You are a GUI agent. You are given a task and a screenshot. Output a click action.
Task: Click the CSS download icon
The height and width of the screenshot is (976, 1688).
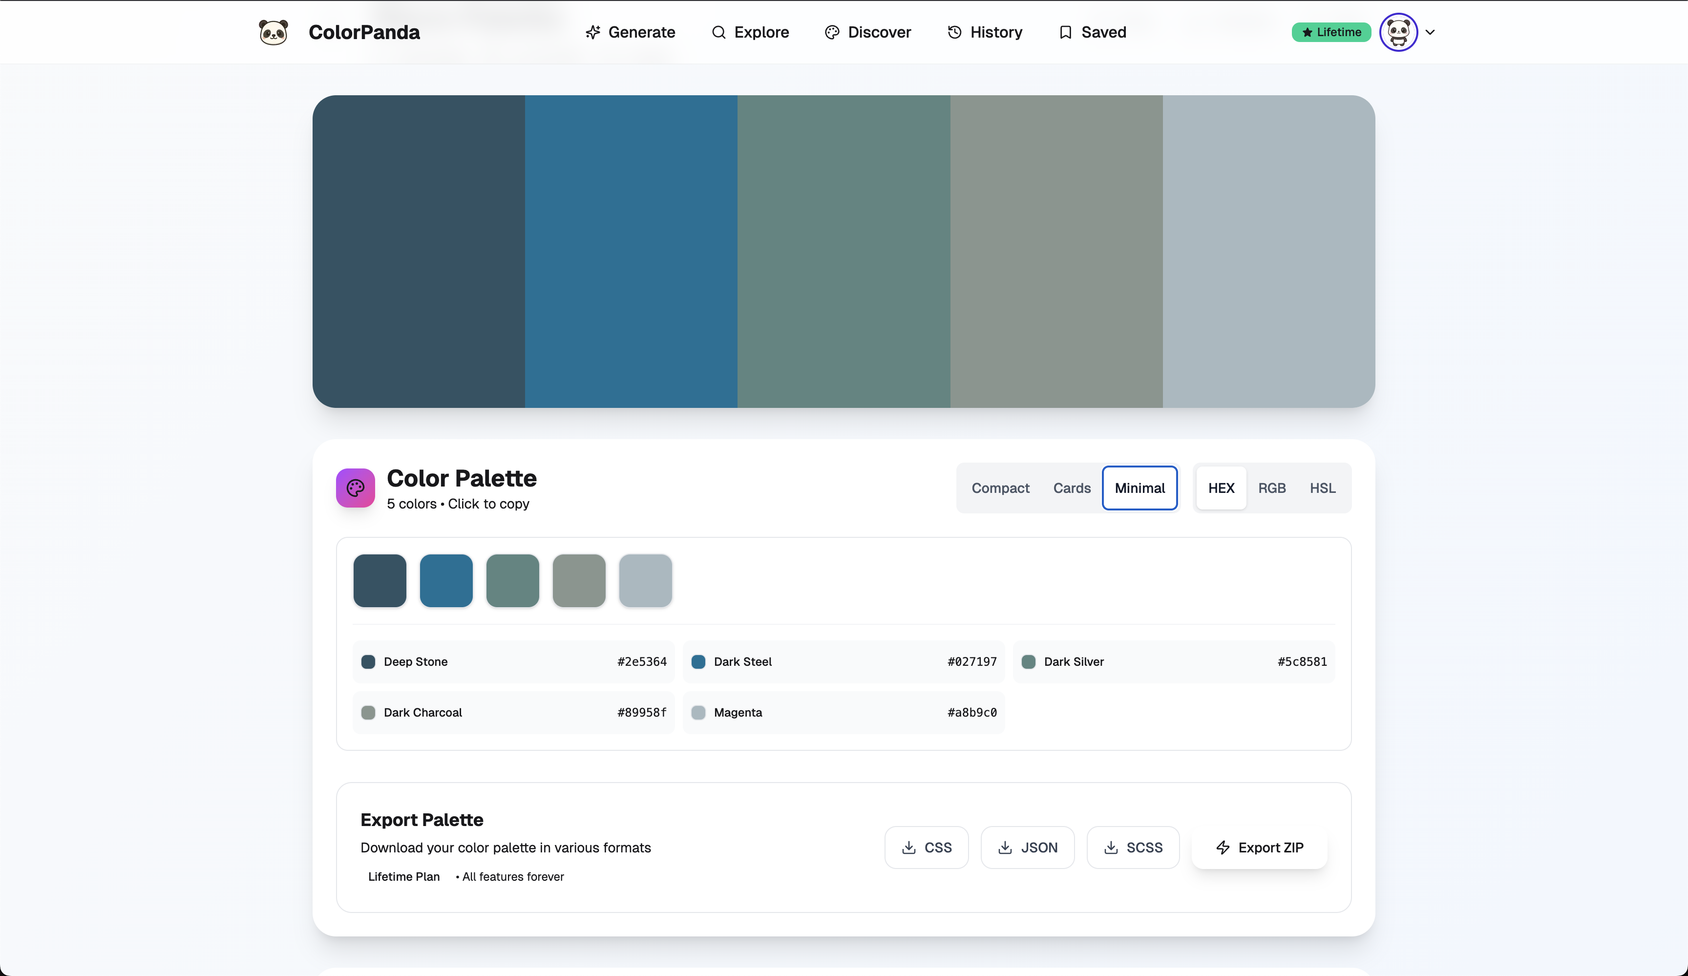coord(908,848)
